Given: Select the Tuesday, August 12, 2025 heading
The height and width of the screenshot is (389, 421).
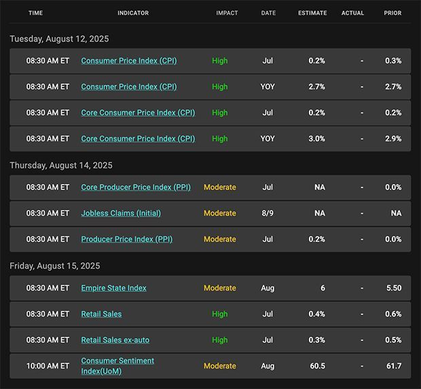Looking at the screenshot, I should [x=59, y=39].
